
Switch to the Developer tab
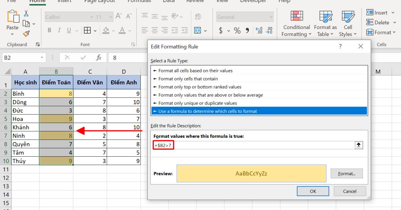click(253, 1)
